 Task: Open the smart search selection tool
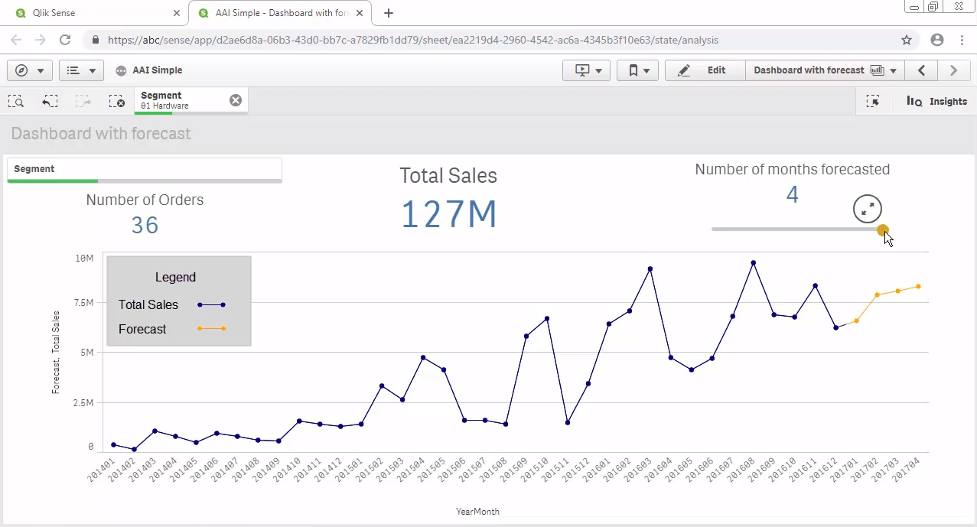click(16, 101)
